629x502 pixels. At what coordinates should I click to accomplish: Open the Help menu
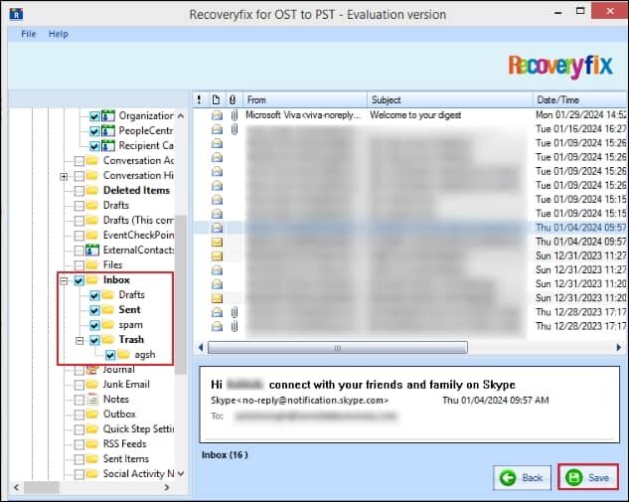point(59,34)
